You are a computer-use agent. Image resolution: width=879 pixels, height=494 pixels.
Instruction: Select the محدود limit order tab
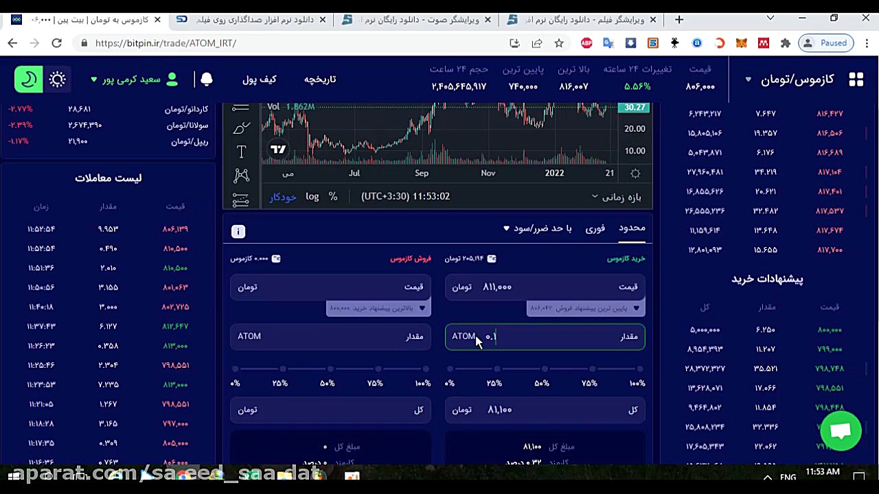pyautogui.click(x=632, y=228)
